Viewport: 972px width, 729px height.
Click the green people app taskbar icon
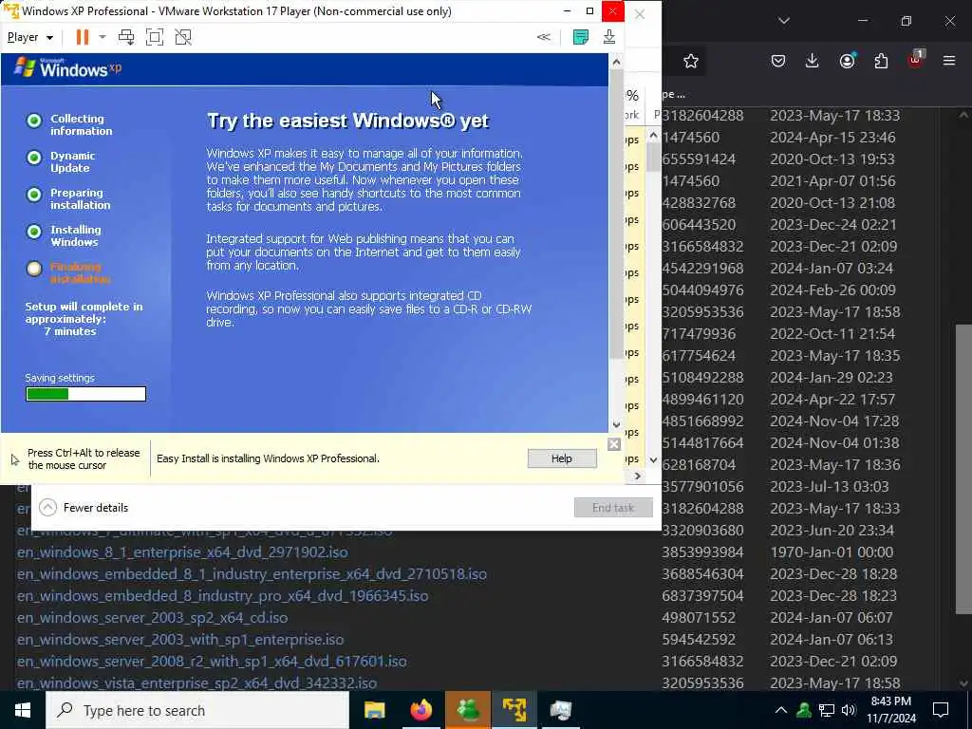467,710
